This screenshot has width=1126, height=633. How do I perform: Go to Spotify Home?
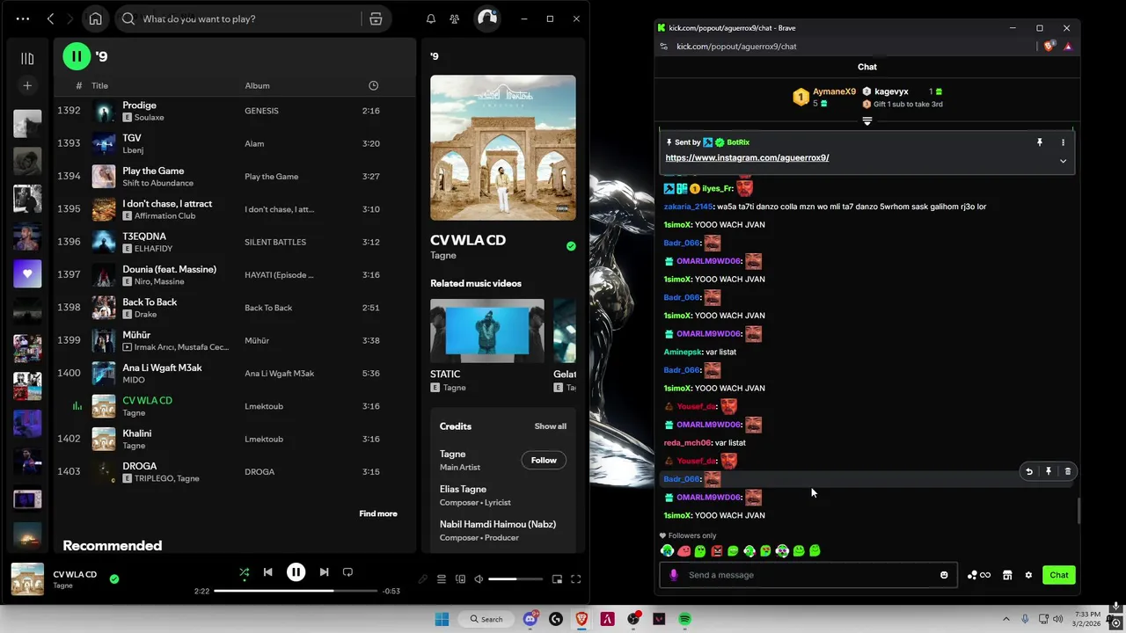coord(95,18)
